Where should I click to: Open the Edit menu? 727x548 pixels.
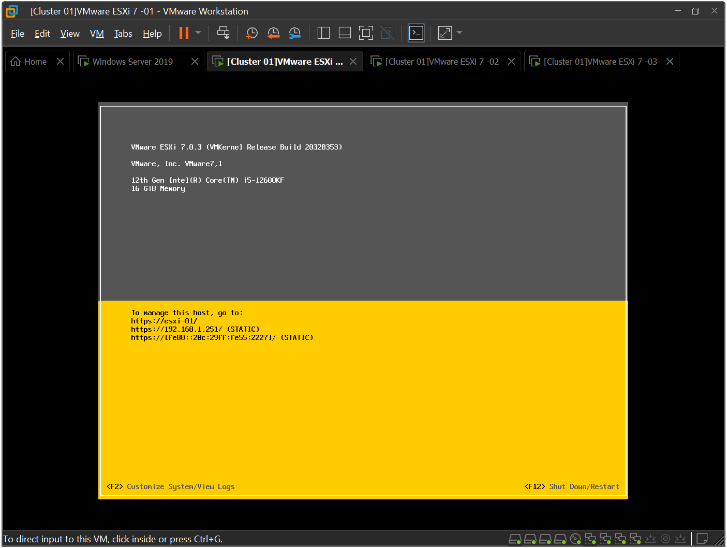[x=42, y=34]
